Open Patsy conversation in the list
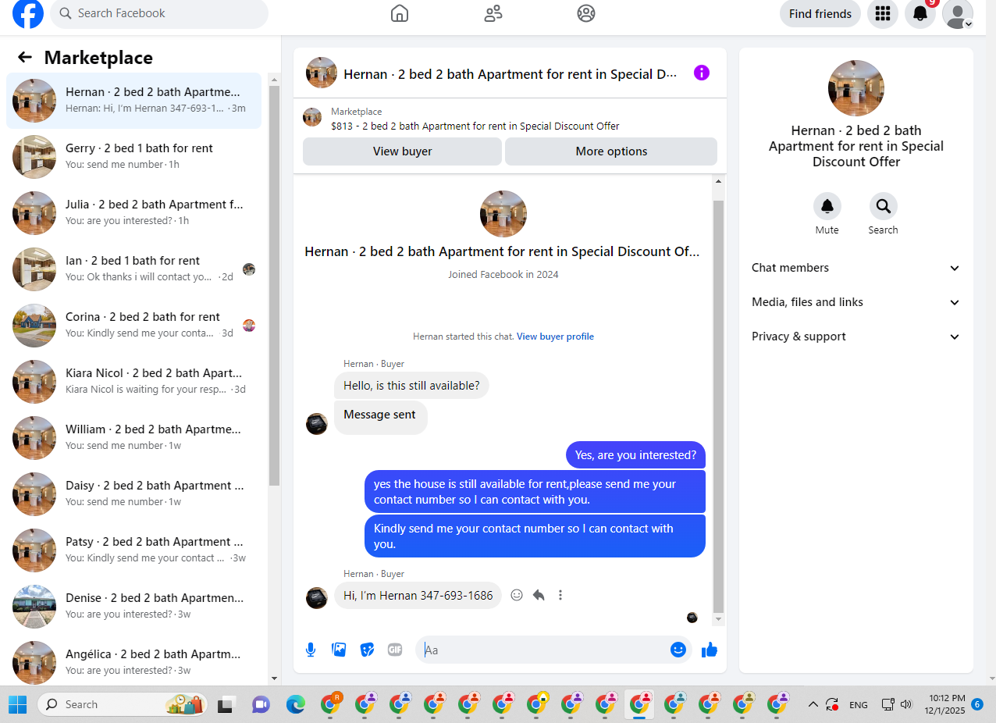Image resolution: width=996 pixels, height=723 pixels. [x=134, y=550]
